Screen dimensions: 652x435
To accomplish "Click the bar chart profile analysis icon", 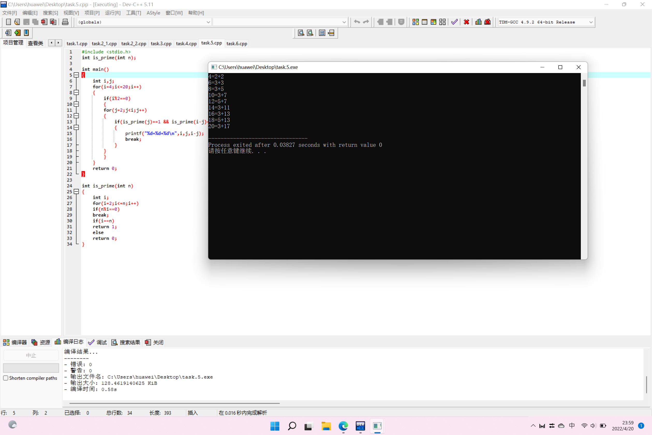I will point(478,22).
